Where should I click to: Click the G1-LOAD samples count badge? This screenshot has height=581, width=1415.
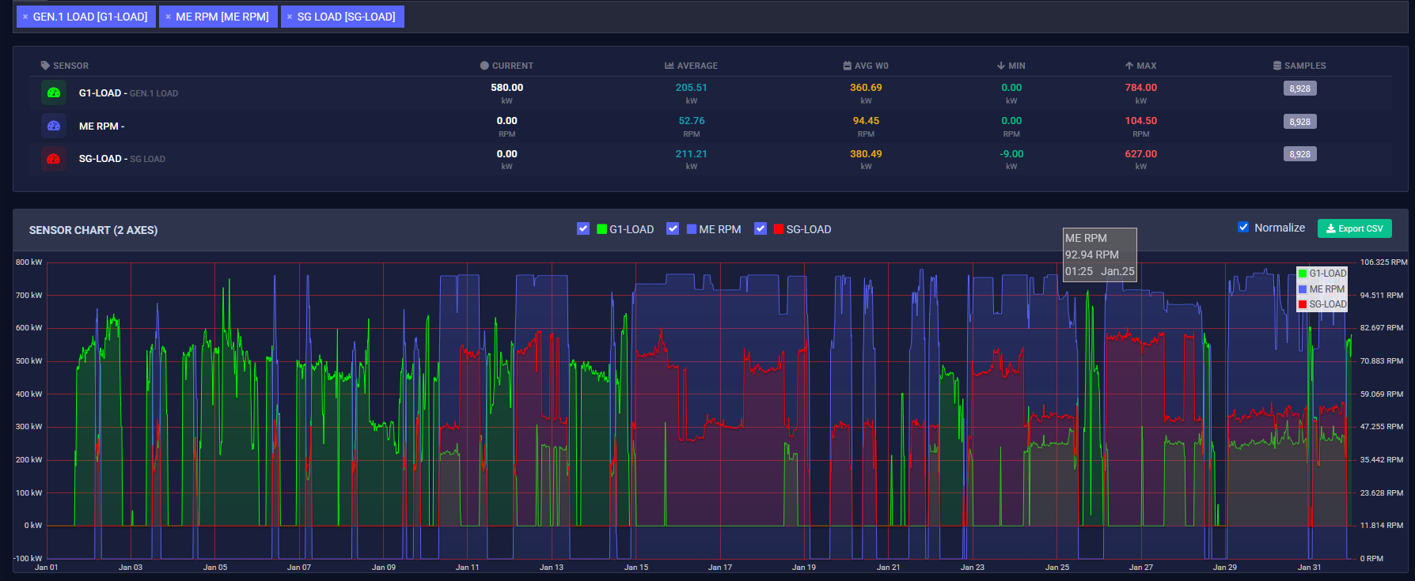tap(1299, 89)
